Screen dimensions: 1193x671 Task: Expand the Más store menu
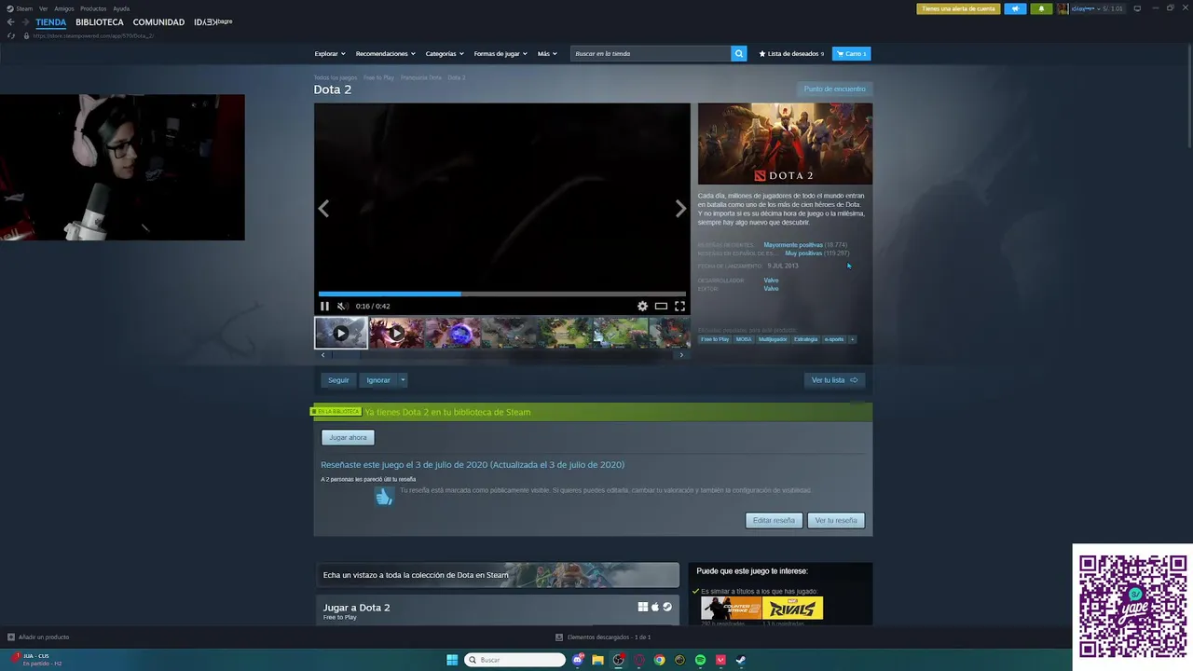[x=547, y=53]
